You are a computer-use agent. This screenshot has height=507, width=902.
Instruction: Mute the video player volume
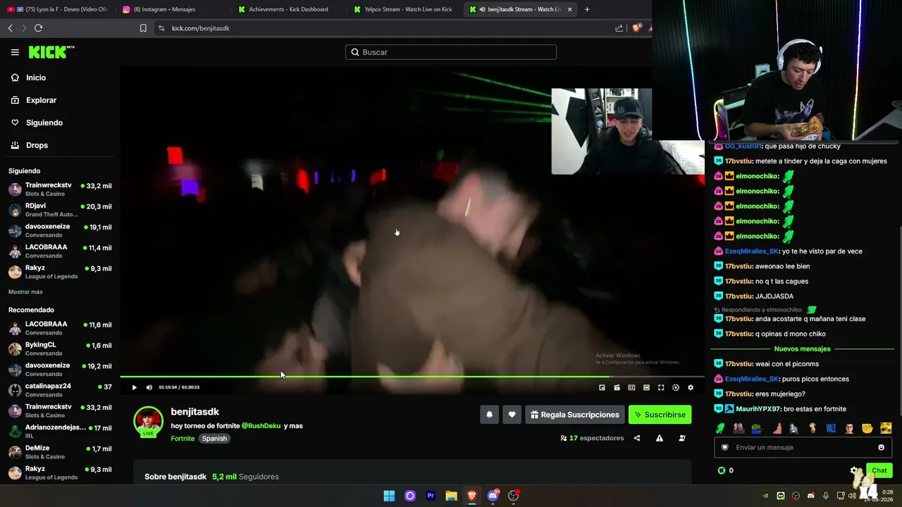click(x=149, y=387)
